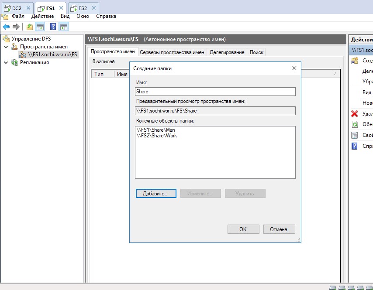Open the Окно menu
This screenshot has width=373, height=290.
pyautogui.click(x=83, y=16)
